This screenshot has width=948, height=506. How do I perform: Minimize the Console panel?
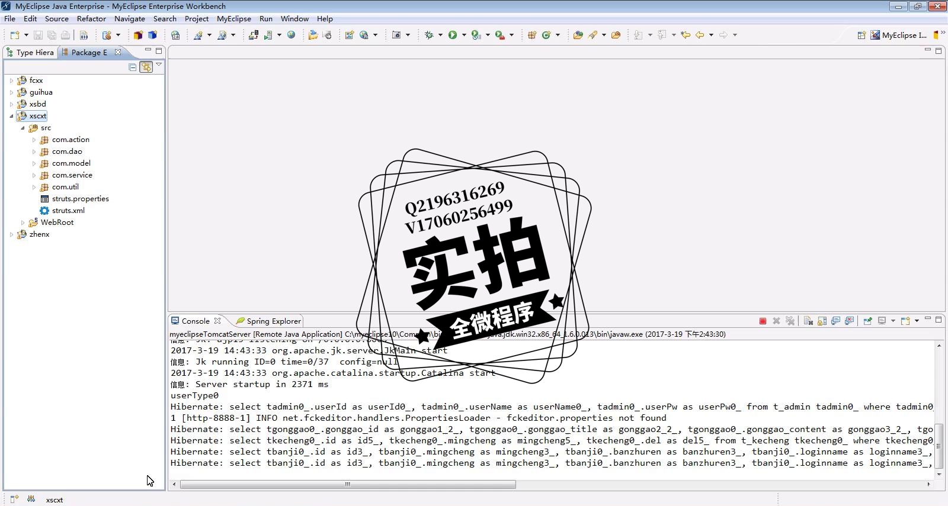928,319
